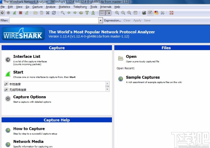Jump to last packet icon
This screenshot has width=210, height=148.
[93, 13]
